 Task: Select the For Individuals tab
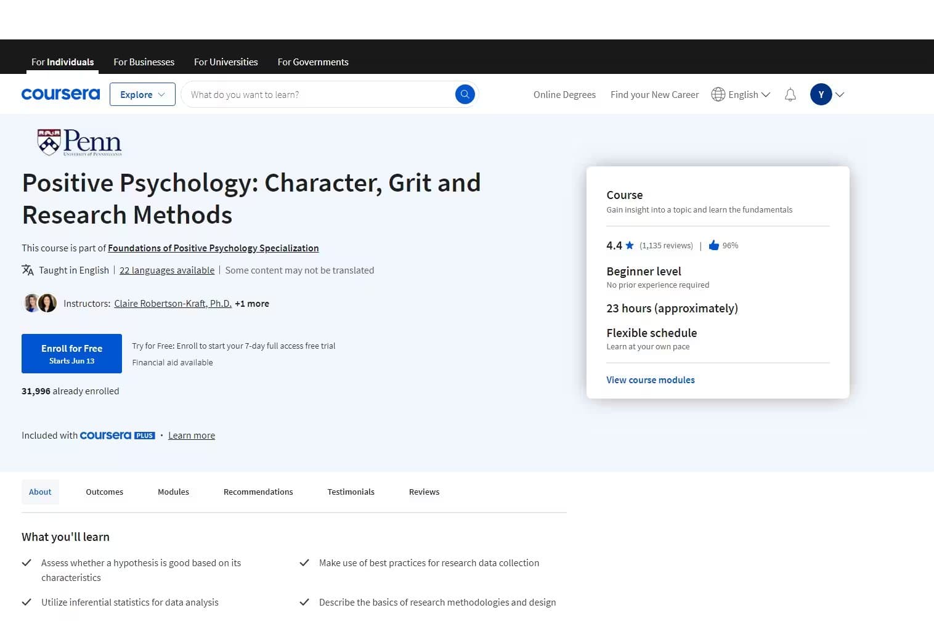(62, 62)
